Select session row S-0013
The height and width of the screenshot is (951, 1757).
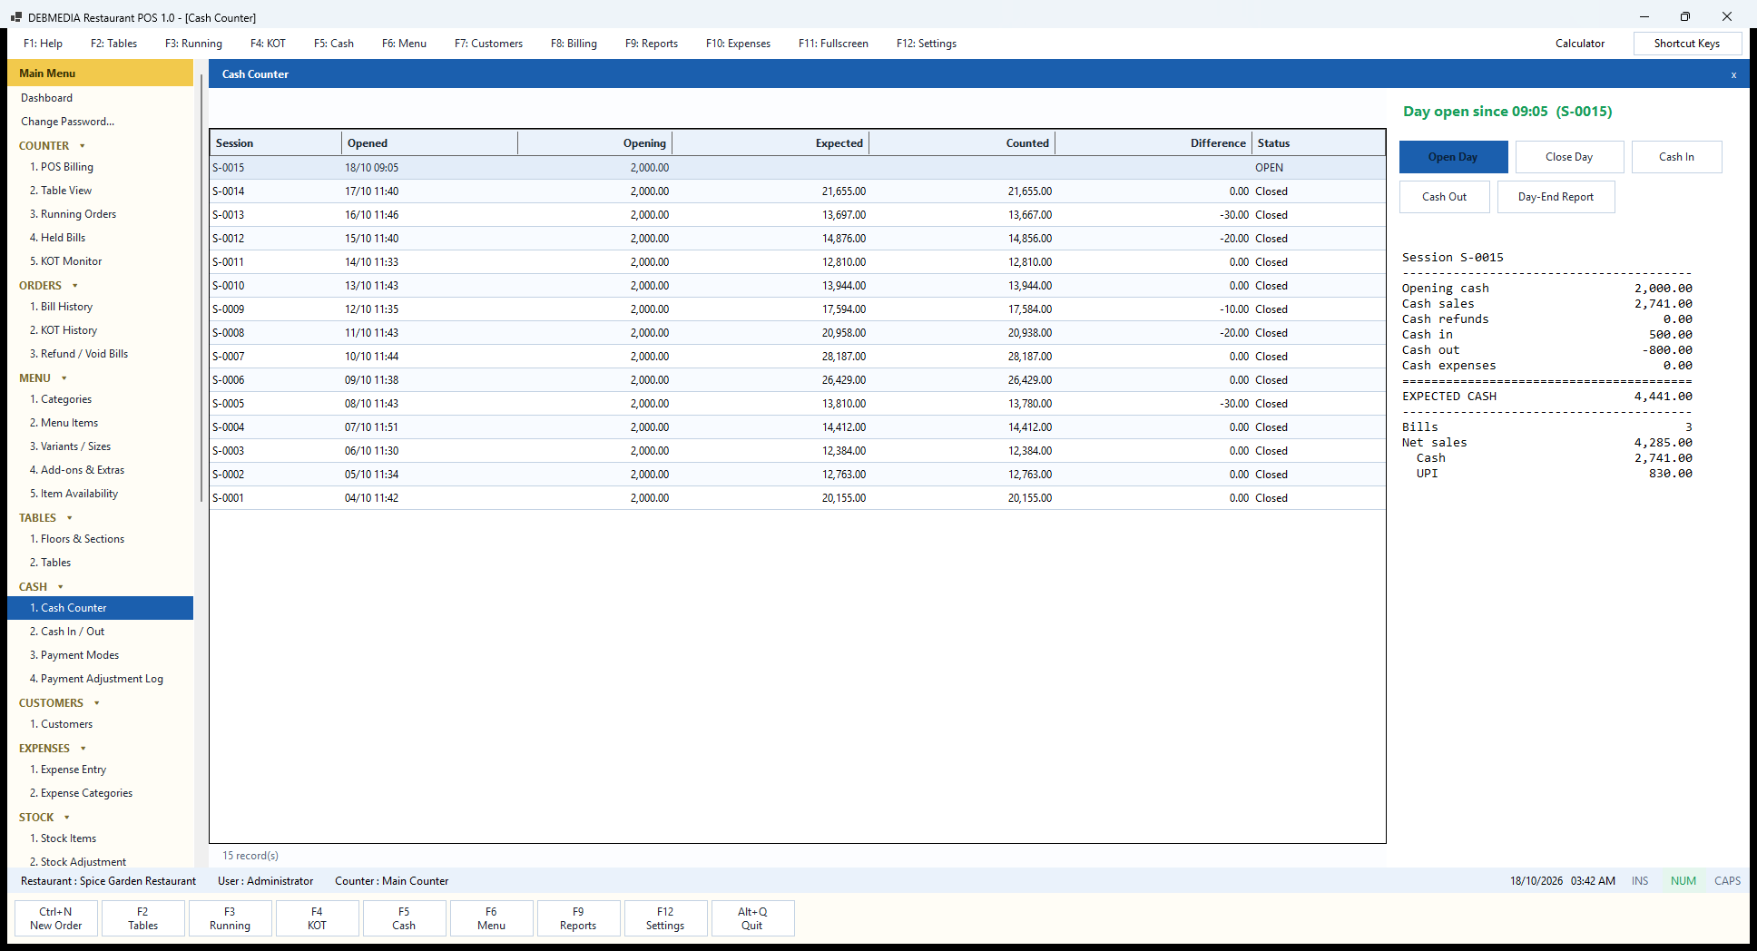[x=797, y=215]
